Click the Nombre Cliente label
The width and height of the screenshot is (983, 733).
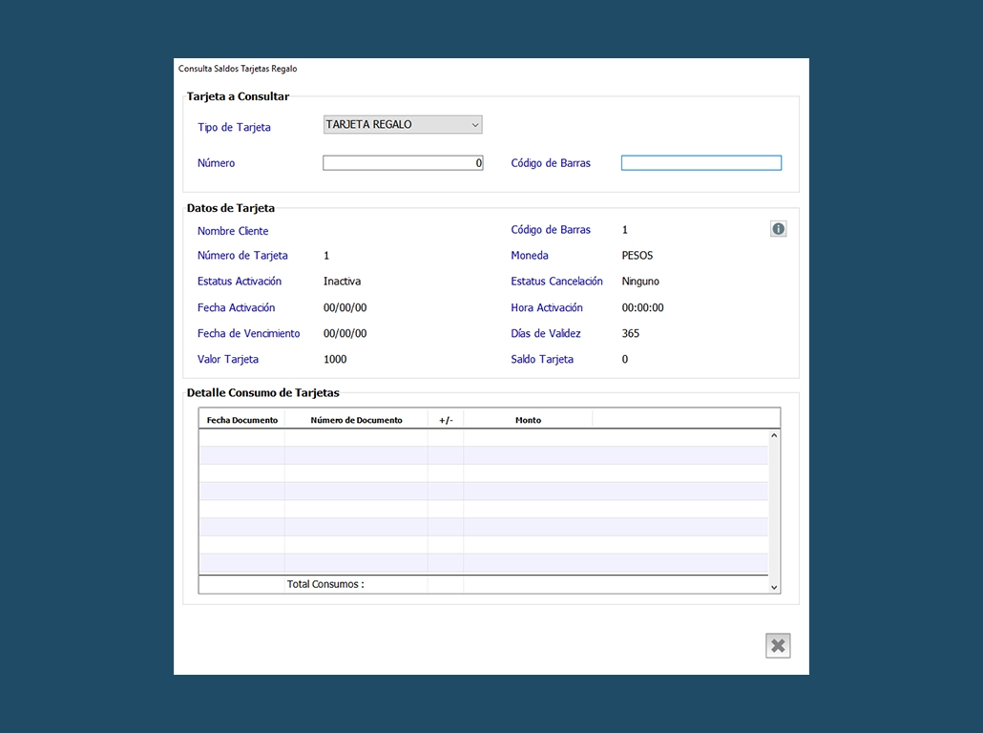[233, 231]
